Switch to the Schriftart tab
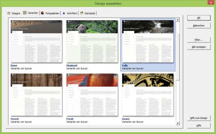Viewport: 216px width, 134px height. click(x=70, y=13)
